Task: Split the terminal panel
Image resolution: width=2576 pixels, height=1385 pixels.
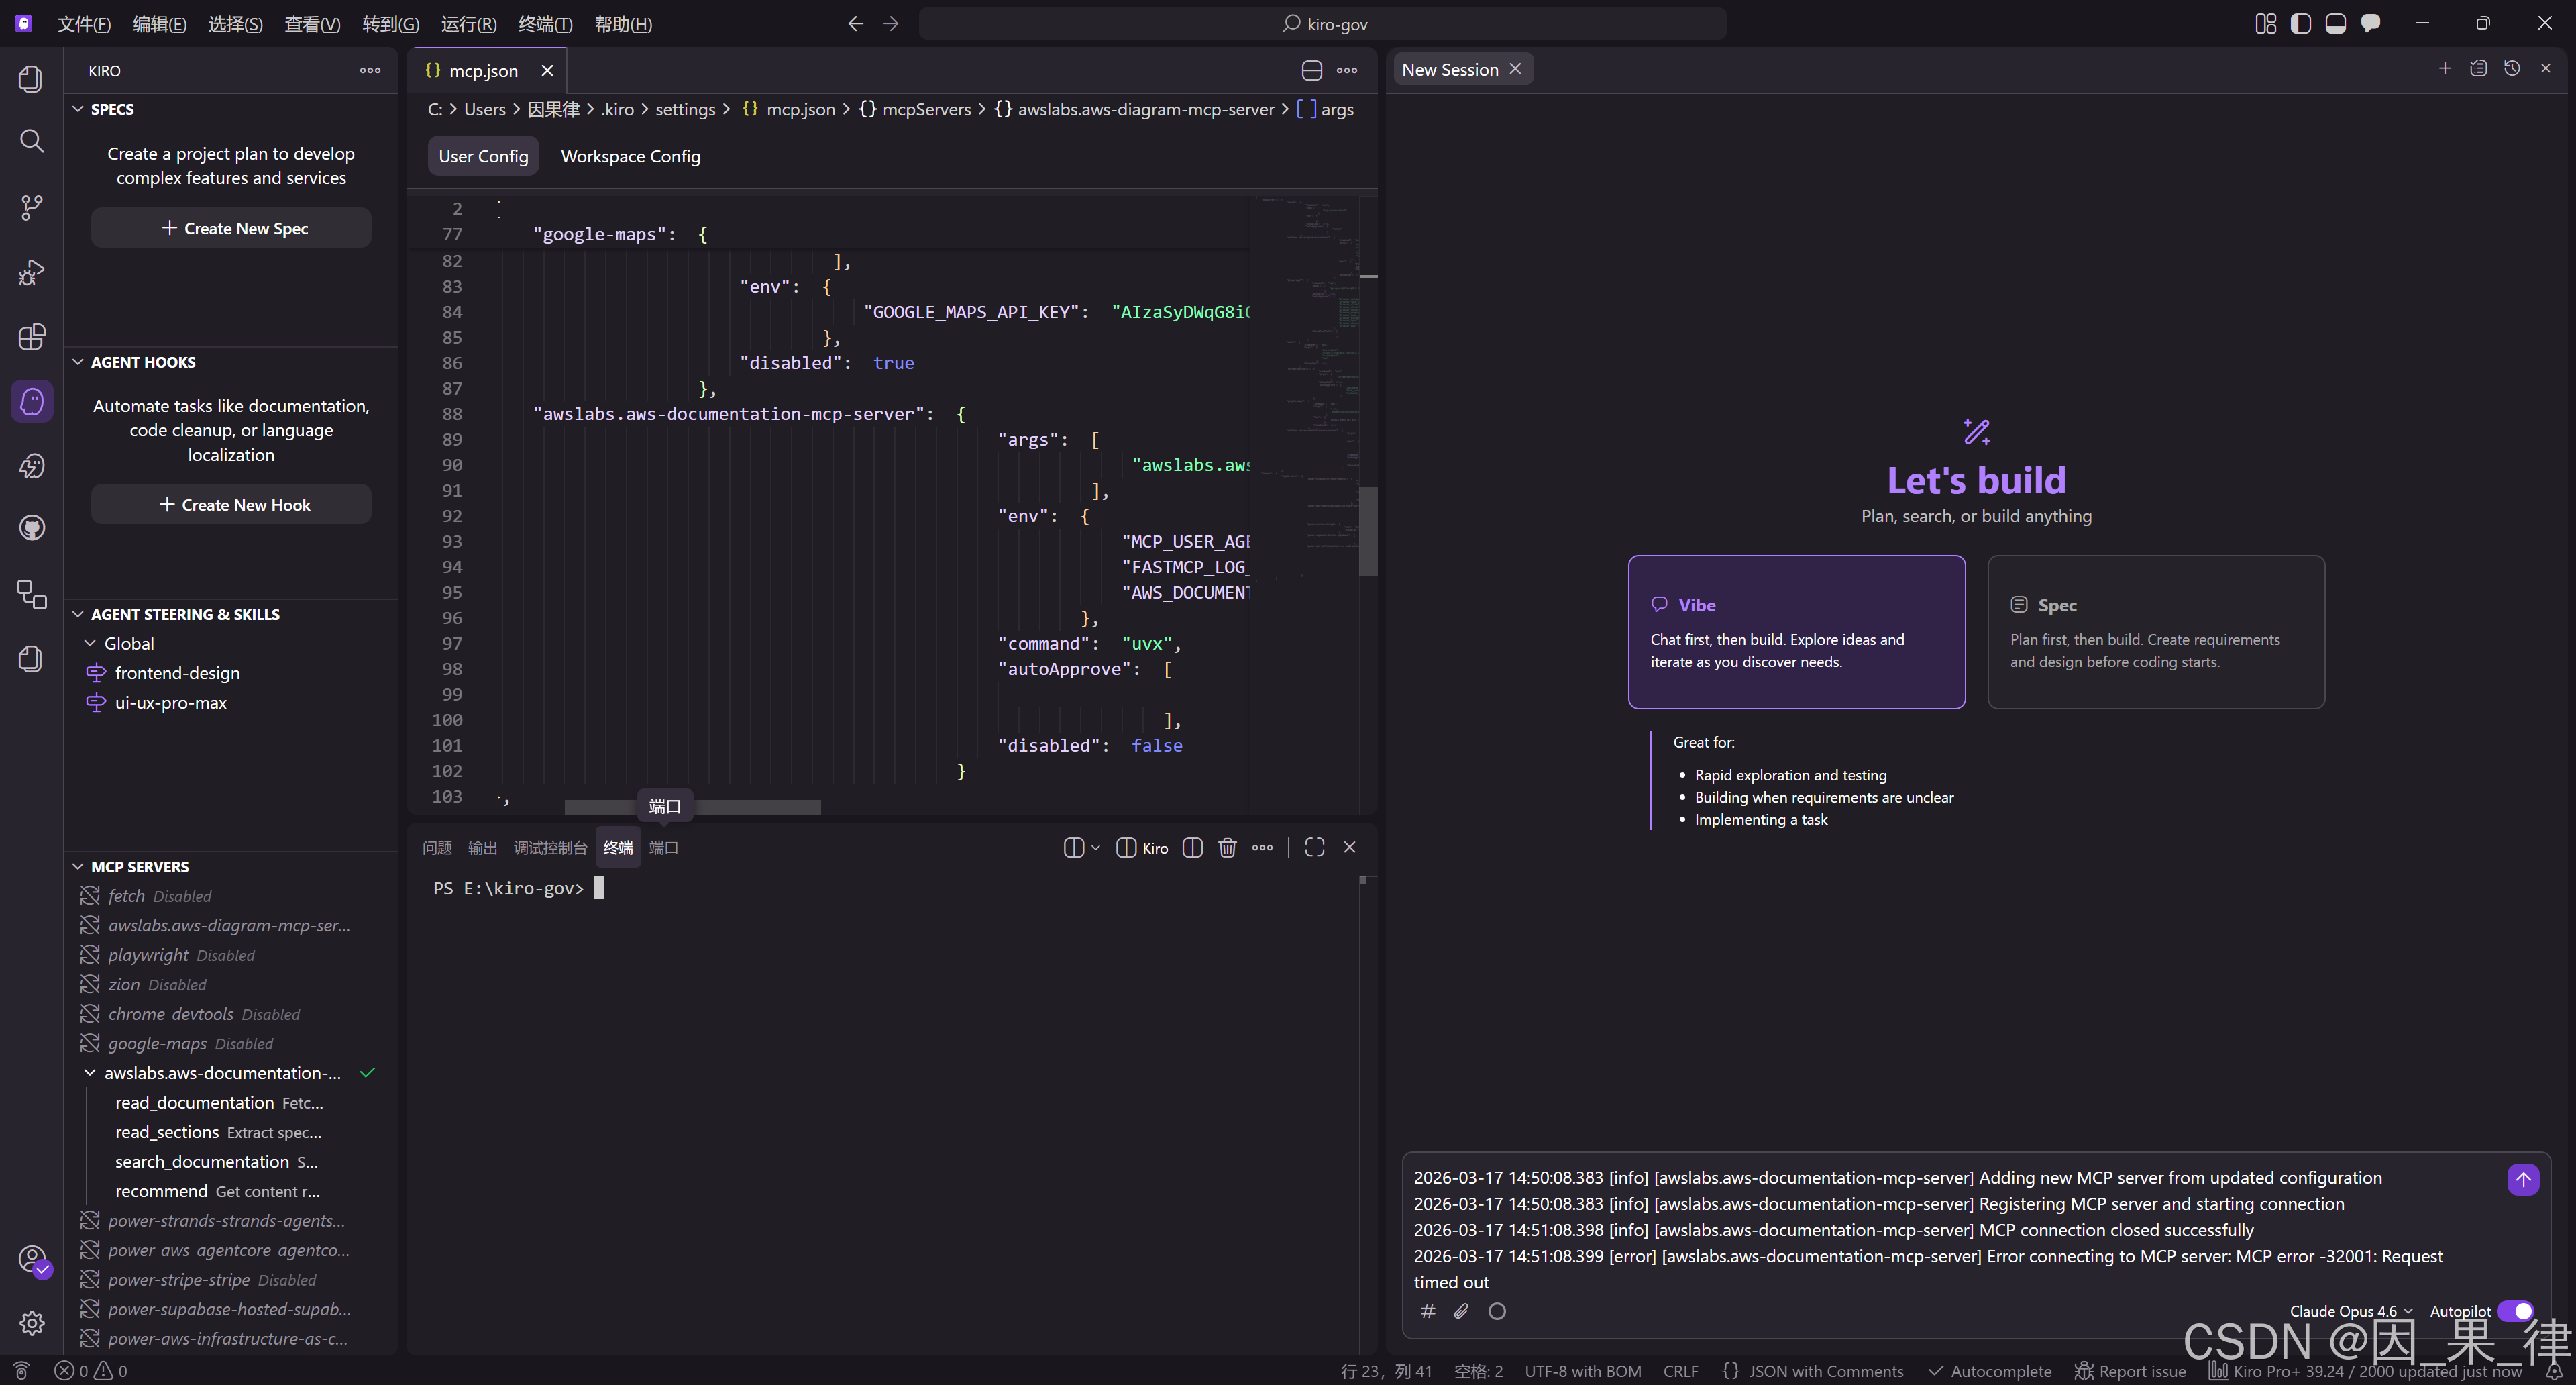Action: pyautogui.click(x=1192, y=848)
